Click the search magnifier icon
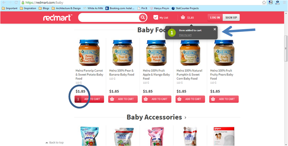288x146 pixels. click(x=142, y=18)
